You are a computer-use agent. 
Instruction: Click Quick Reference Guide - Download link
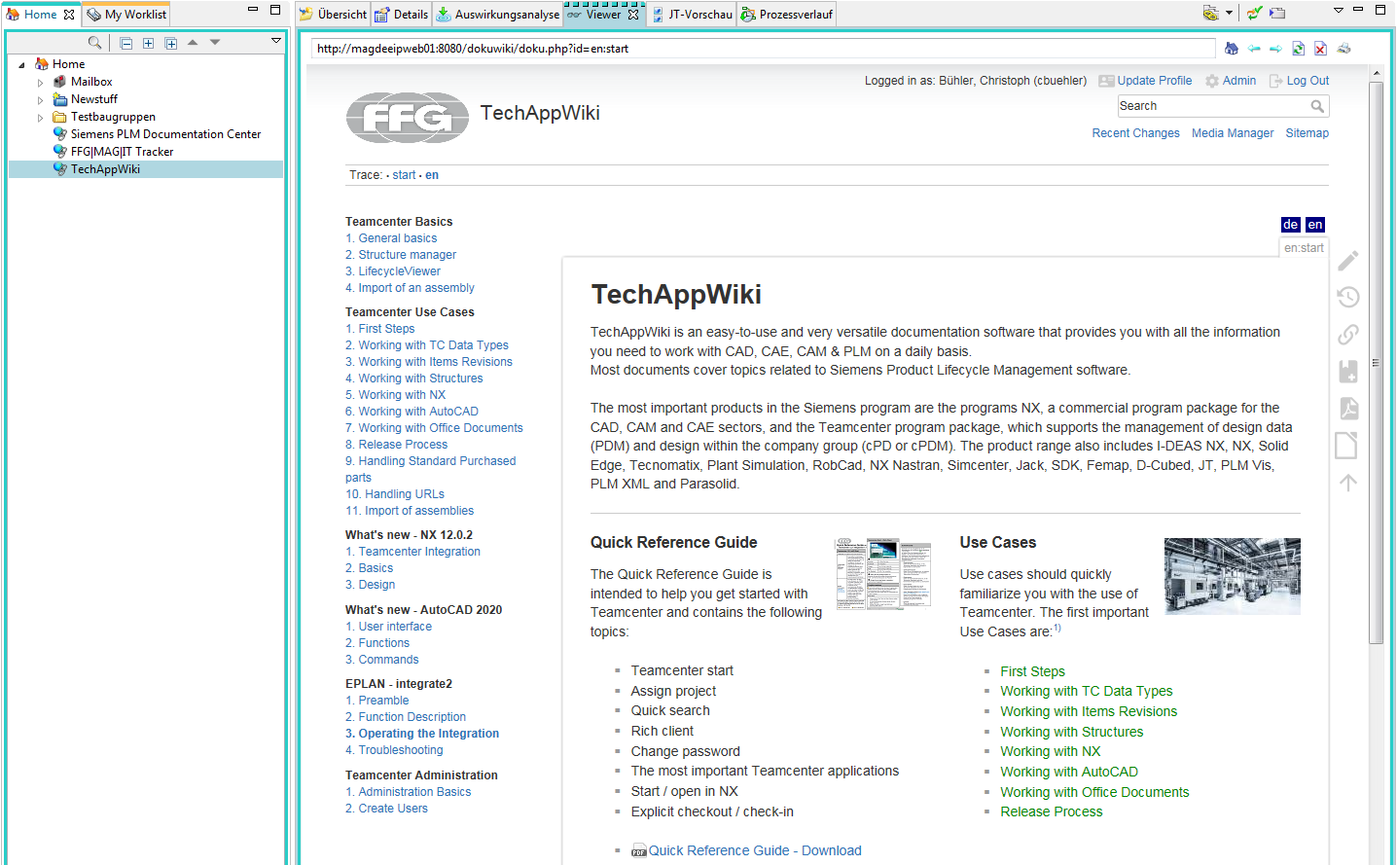pyautogui.click(x=755, y=850)
